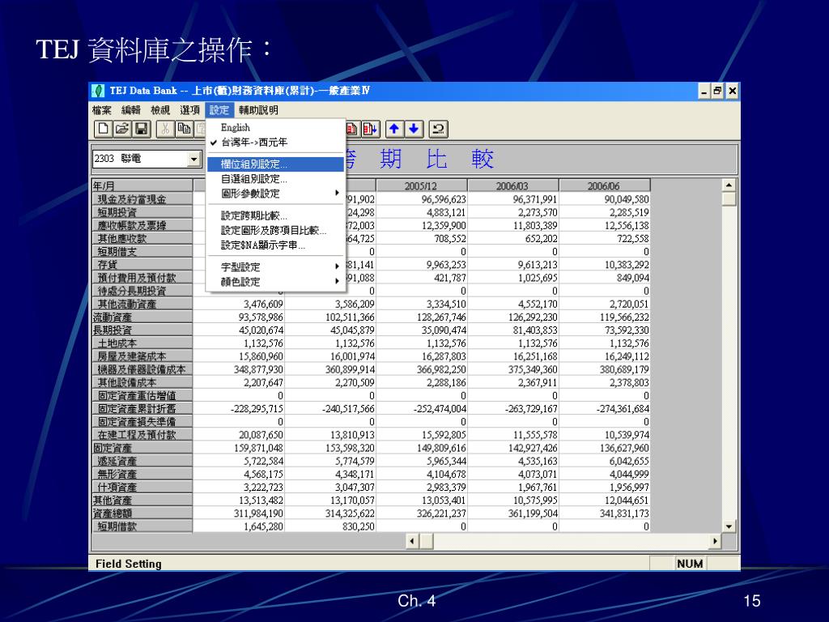The height and width of the screenshot is (622, 829).
Task: Select the 機器及儀器設備成本 row header
Action: pyautogui.click(x=142, y=369)
